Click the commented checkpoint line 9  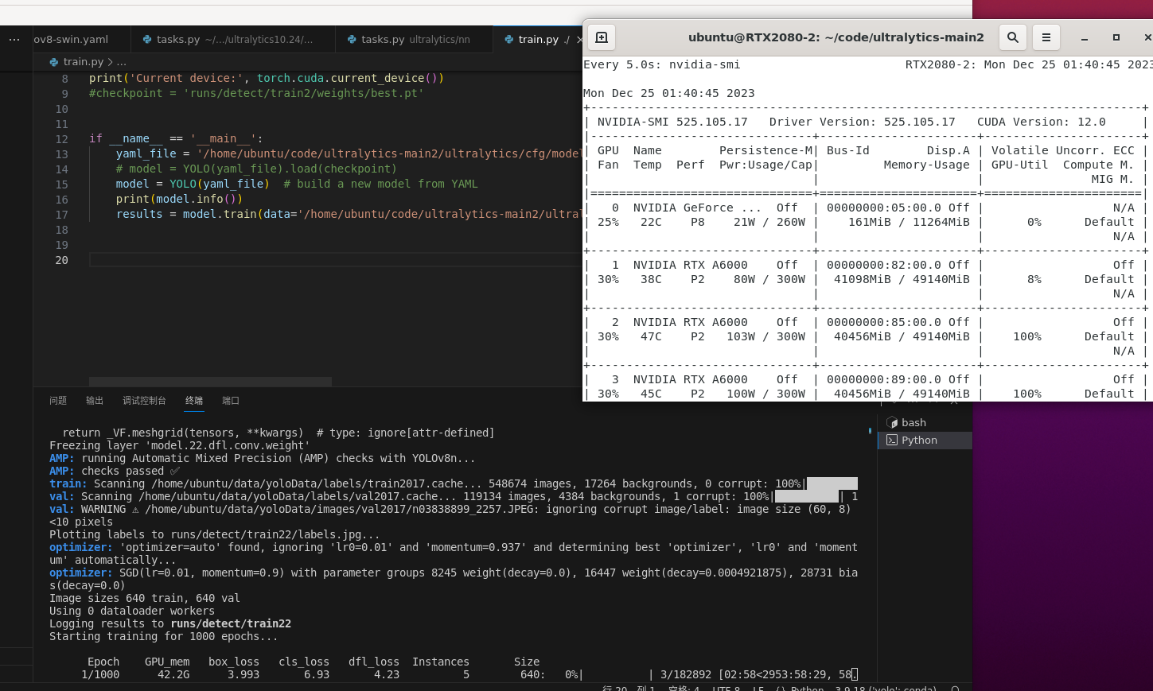coord(256,93)
